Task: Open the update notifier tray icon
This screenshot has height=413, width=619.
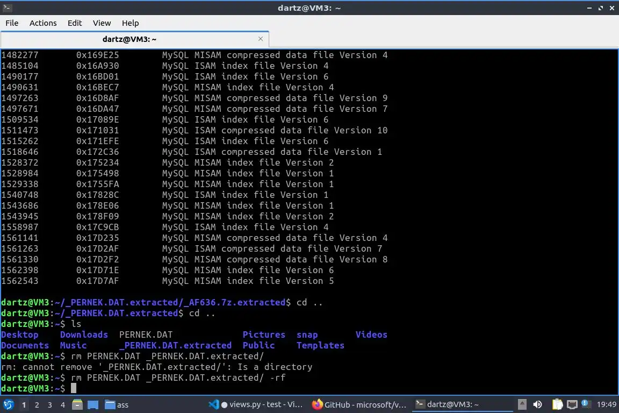Action: (586, 403)
